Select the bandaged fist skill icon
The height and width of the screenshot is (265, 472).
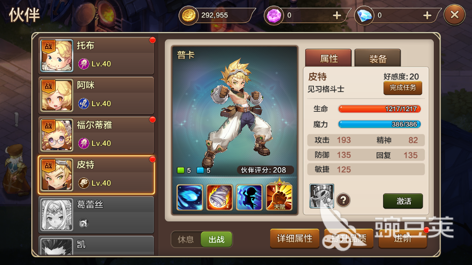pyautogui.click(x=219, y=197)
